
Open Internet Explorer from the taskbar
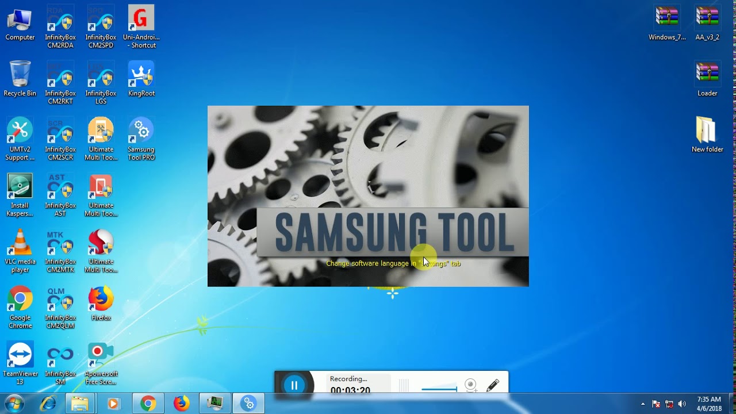pos(48,404)
